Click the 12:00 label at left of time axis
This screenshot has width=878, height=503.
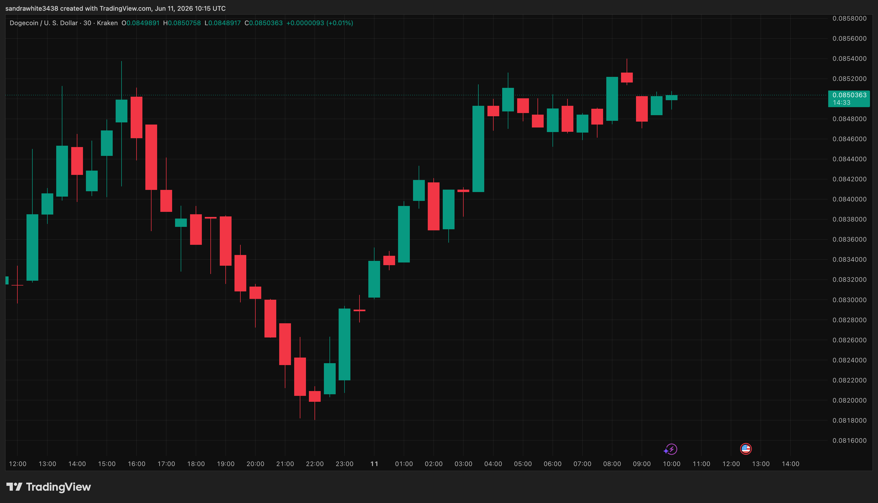[x=18, y=464]
